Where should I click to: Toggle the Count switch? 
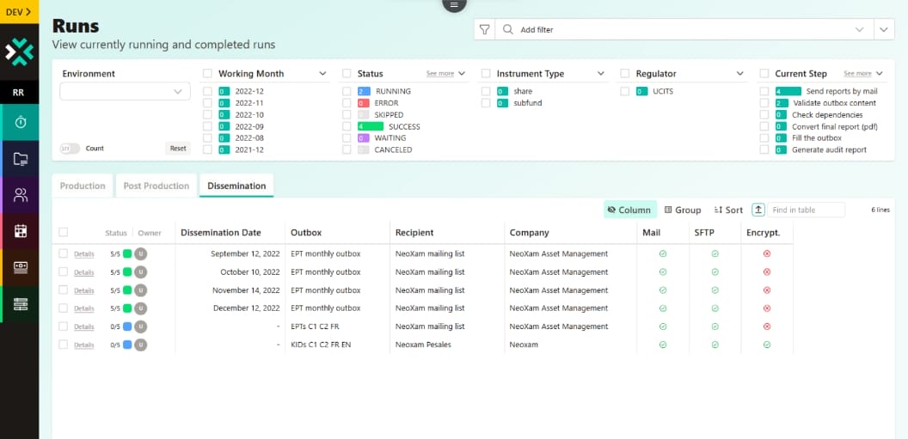[x=70, y=149]
